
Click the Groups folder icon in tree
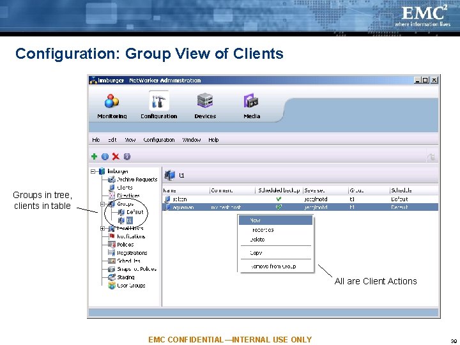(x=111, y=204)
